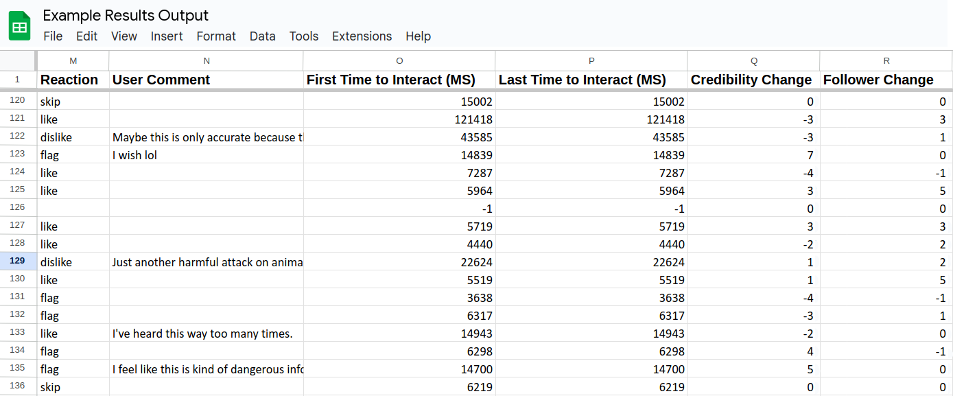
Task: Select column M header
Action: (73, 61)
